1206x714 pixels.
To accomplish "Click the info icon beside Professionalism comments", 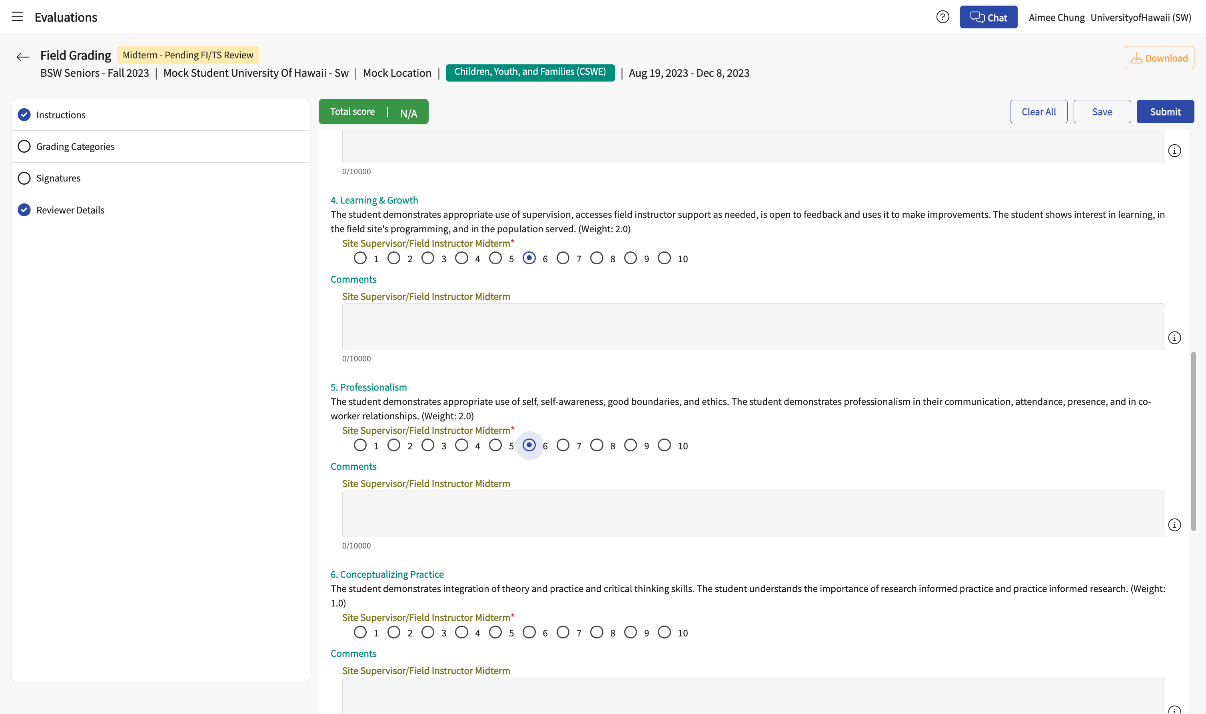I will pos(1174,525).
